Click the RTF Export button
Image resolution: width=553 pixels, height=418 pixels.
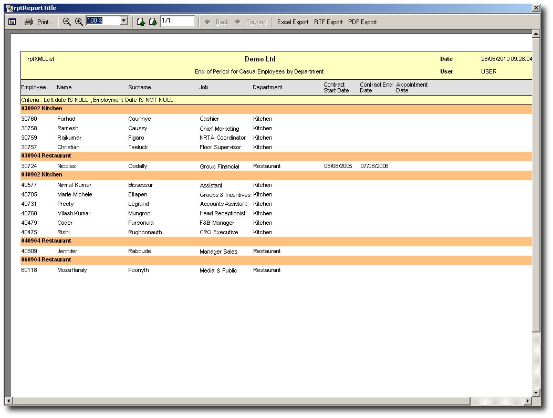click(x=328, y=22)
